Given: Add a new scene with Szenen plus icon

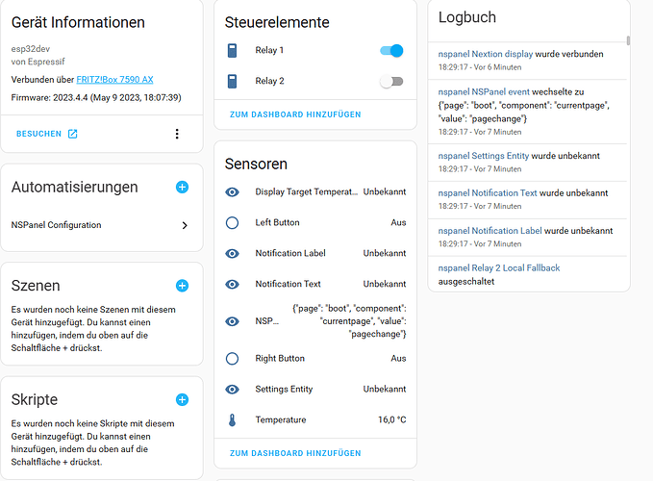Looking at the screenshot, I should point(182,286).
